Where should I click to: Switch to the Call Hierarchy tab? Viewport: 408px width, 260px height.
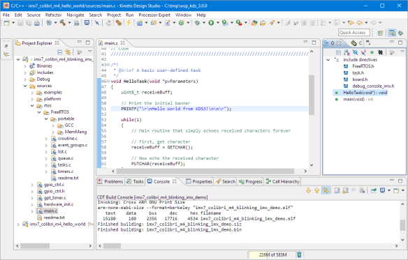282,181
